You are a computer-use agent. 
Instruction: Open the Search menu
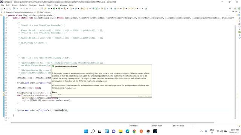[x=41, y=5]
